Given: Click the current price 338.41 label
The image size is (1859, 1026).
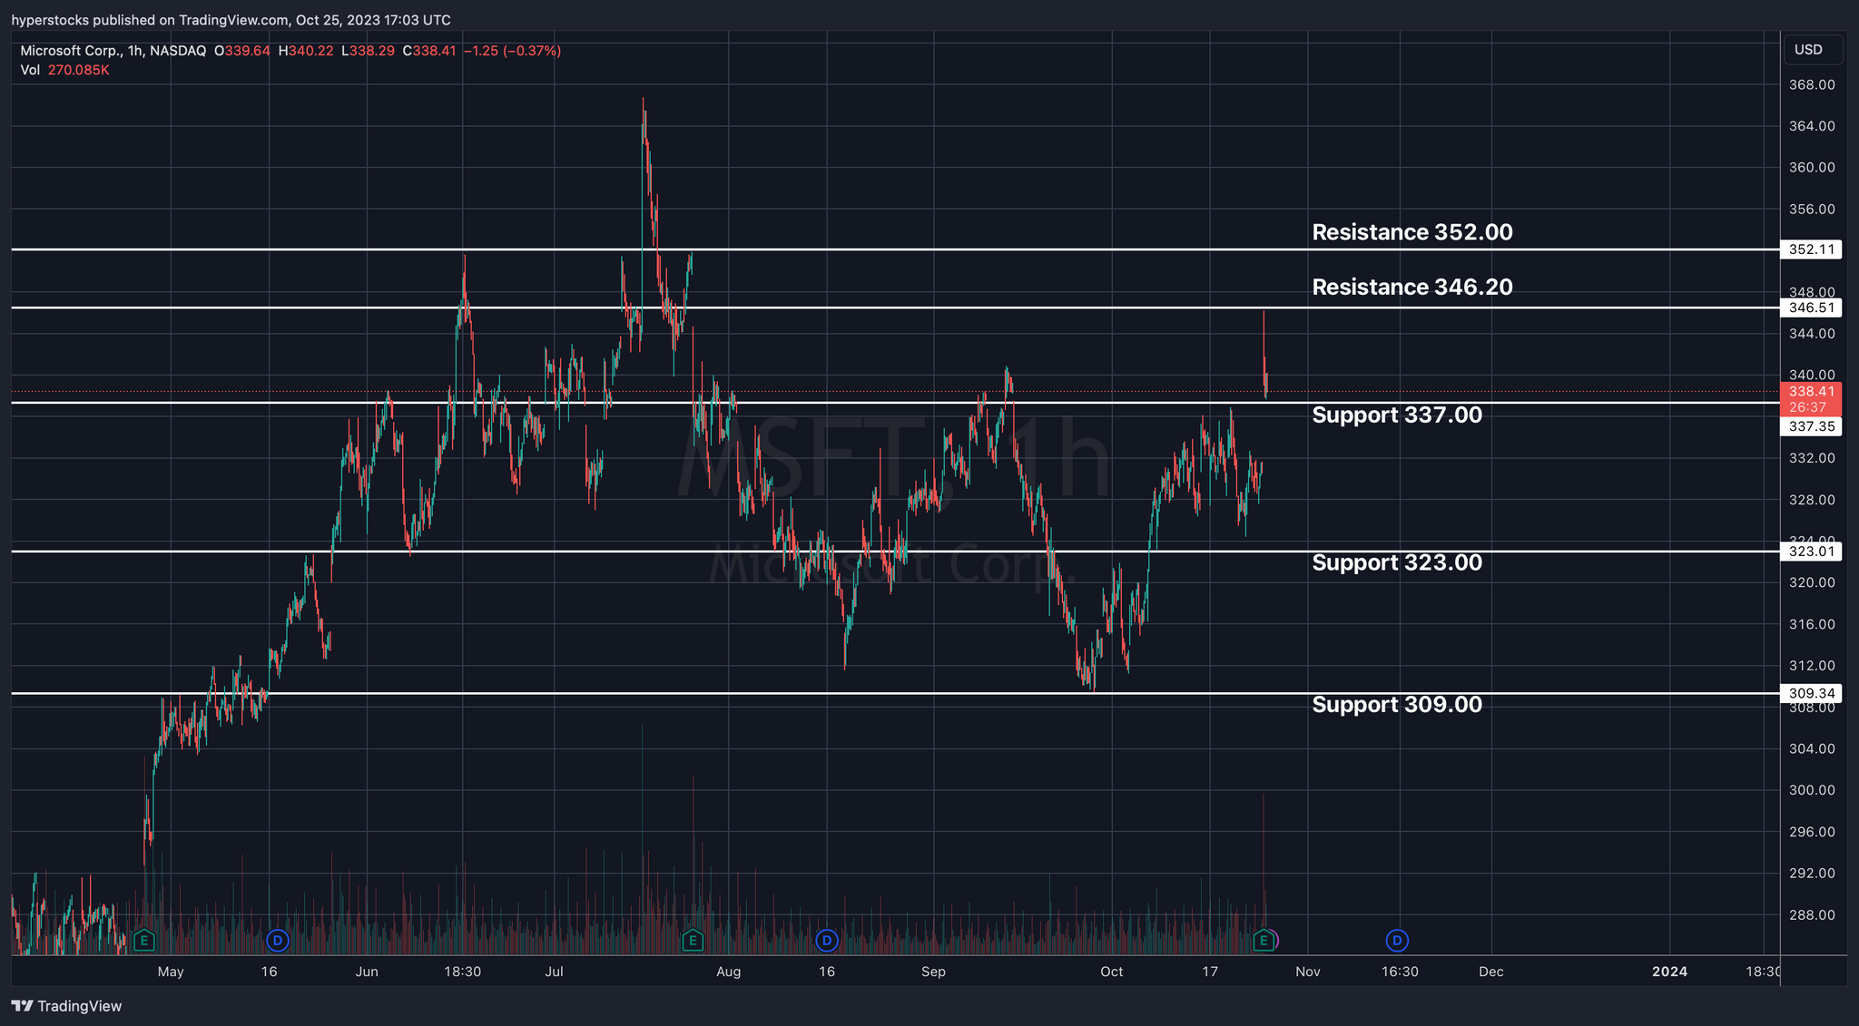Looking at the screenshot, I should tap(1811, 392).
